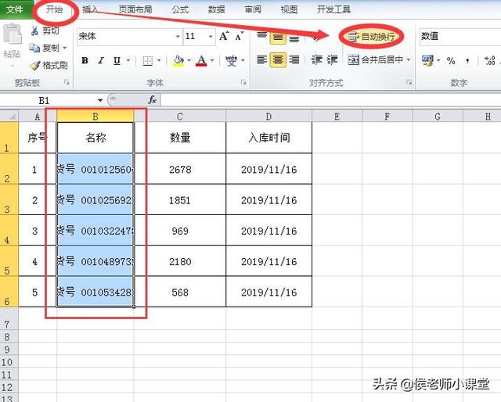Screen dimensions: 501x402
Task: Toggle italic formatting
Action: (x=100, y=60)
